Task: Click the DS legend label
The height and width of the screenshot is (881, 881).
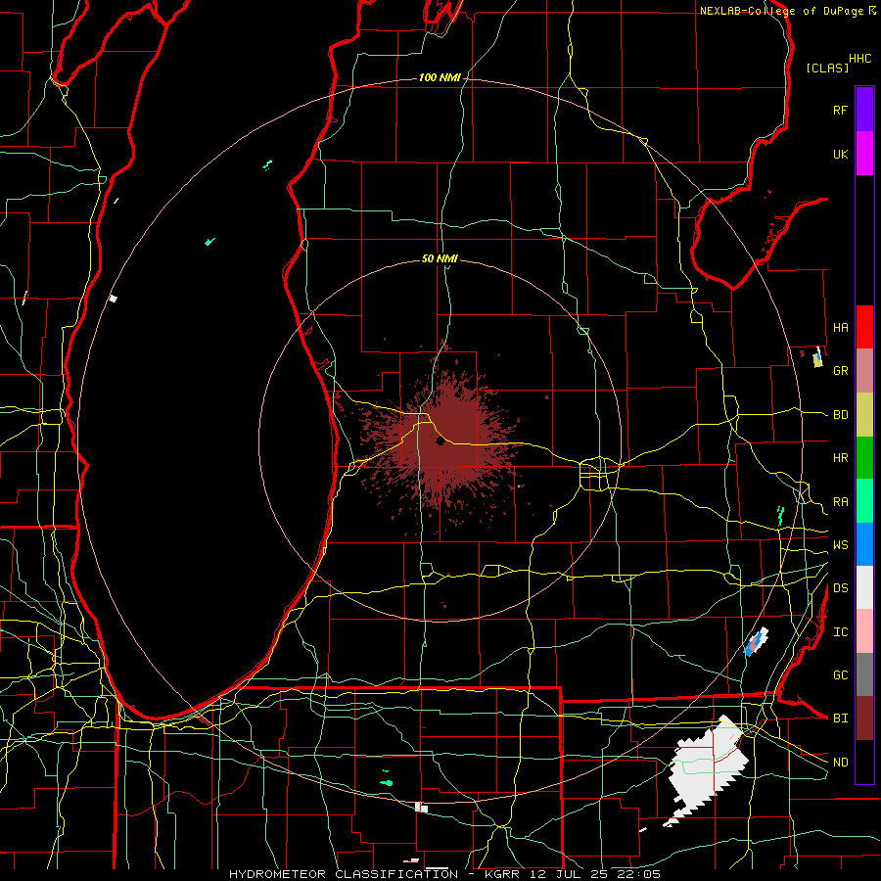Action: click(840, 588)
